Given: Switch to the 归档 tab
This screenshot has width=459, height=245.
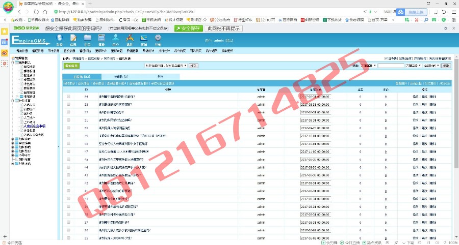Looking at the screenshot, I should pos(160,77).
